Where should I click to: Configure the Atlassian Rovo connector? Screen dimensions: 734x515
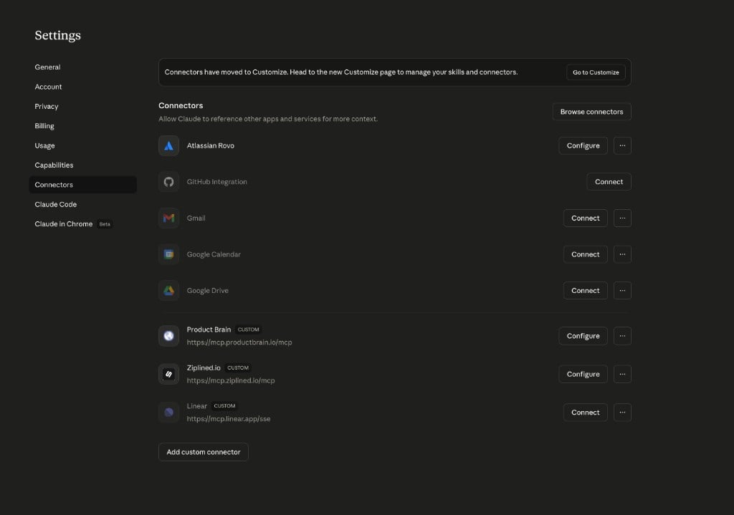583,145
